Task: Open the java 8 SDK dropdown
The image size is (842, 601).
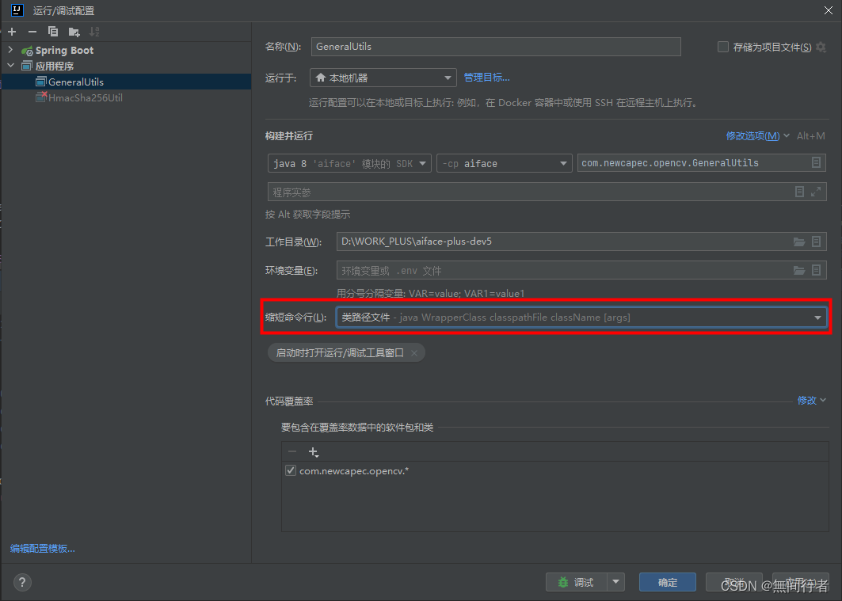Action: pos(349,163)
